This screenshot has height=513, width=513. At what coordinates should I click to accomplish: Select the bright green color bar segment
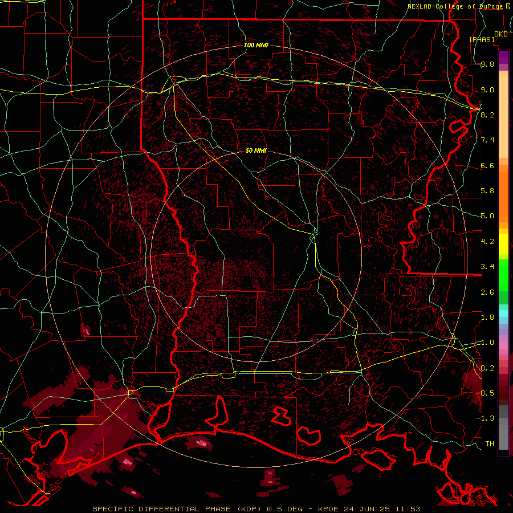[503, 275]
